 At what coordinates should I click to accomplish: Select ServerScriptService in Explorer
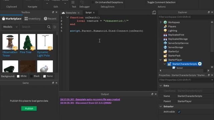178,43
